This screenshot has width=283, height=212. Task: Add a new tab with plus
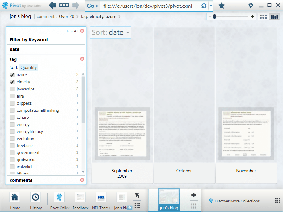click(x=194, y=195)
